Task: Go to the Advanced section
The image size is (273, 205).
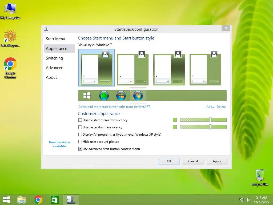Action: tap(54, 68)
